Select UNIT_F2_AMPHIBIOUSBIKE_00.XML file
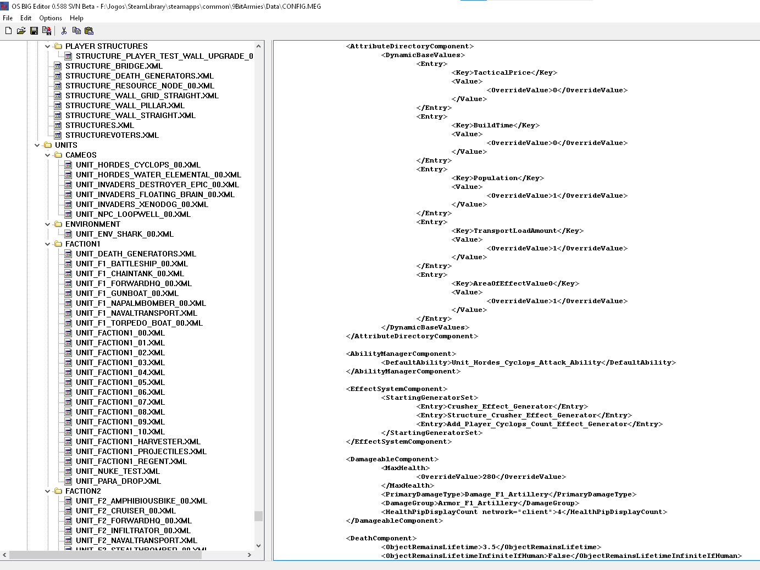The image size is (760, 570). pos(141,501)
